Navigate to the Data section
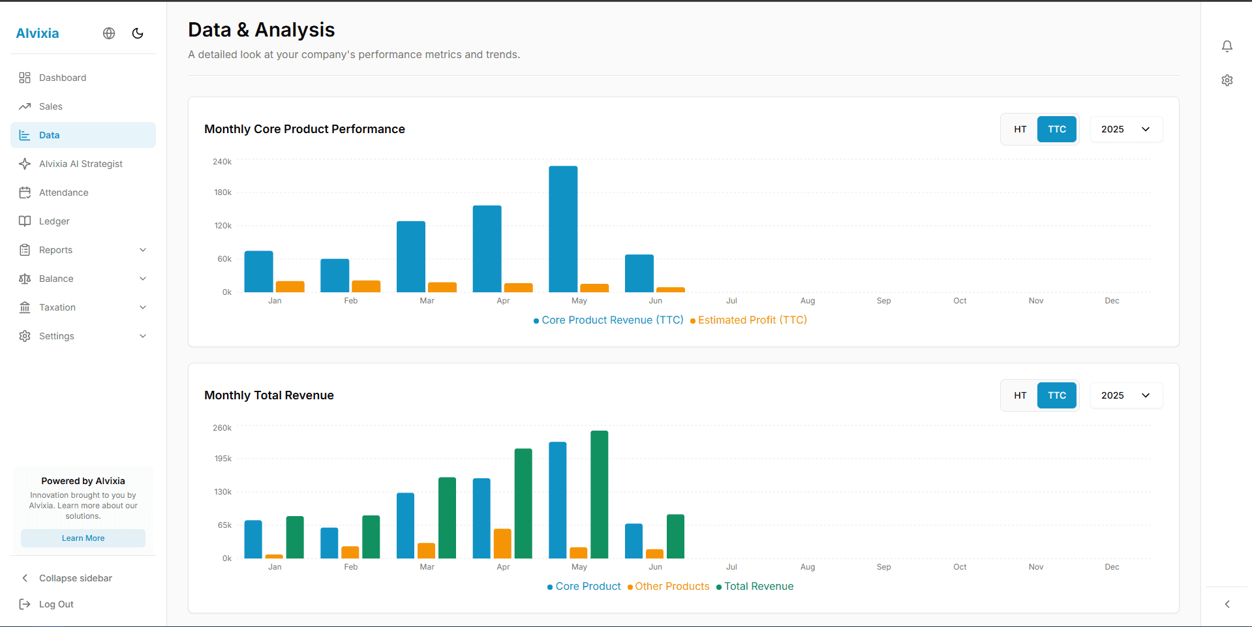This screenshot has width=1252, height=627. tap(49, 135)
